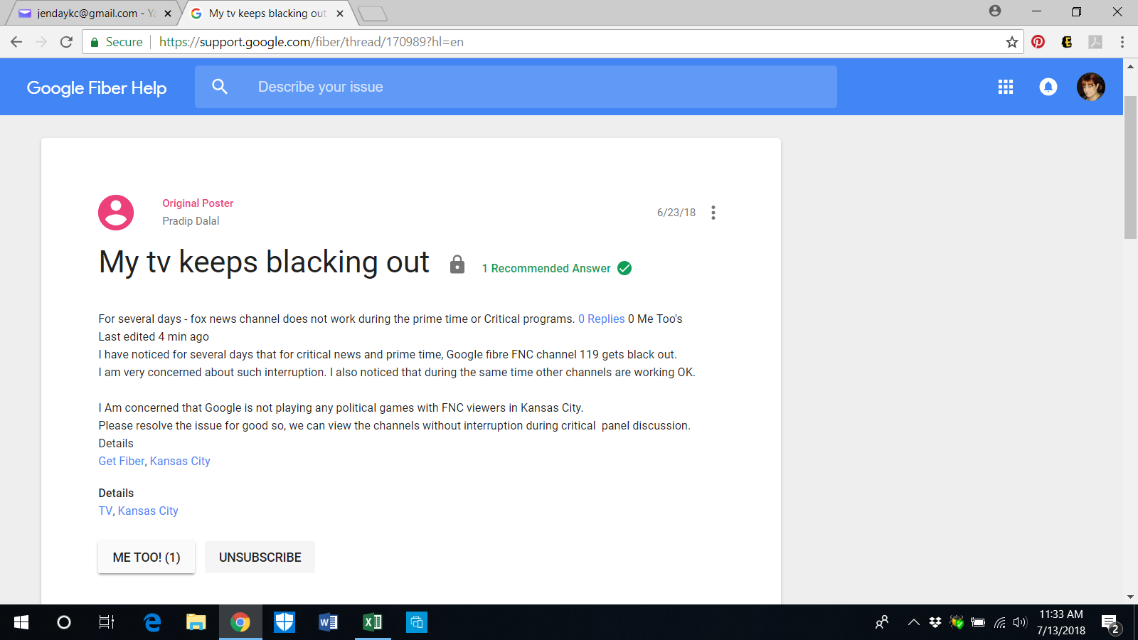Open Windows Defender shield in the taskbar
Image resolution: width=1138 pixels, height=640 pixels.
coord(284,622)
